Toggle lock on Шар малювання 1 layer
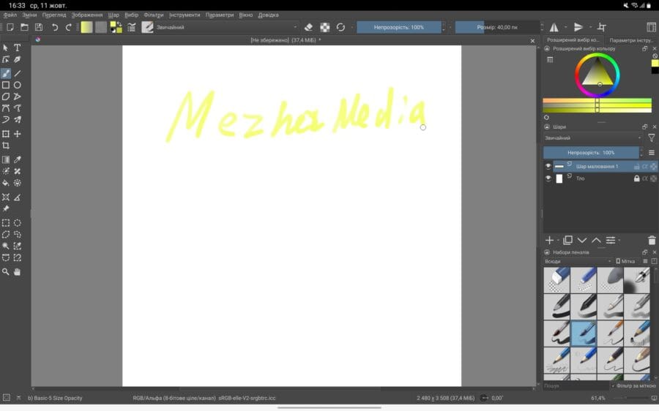659x411 pixels. tap(637, 167)
